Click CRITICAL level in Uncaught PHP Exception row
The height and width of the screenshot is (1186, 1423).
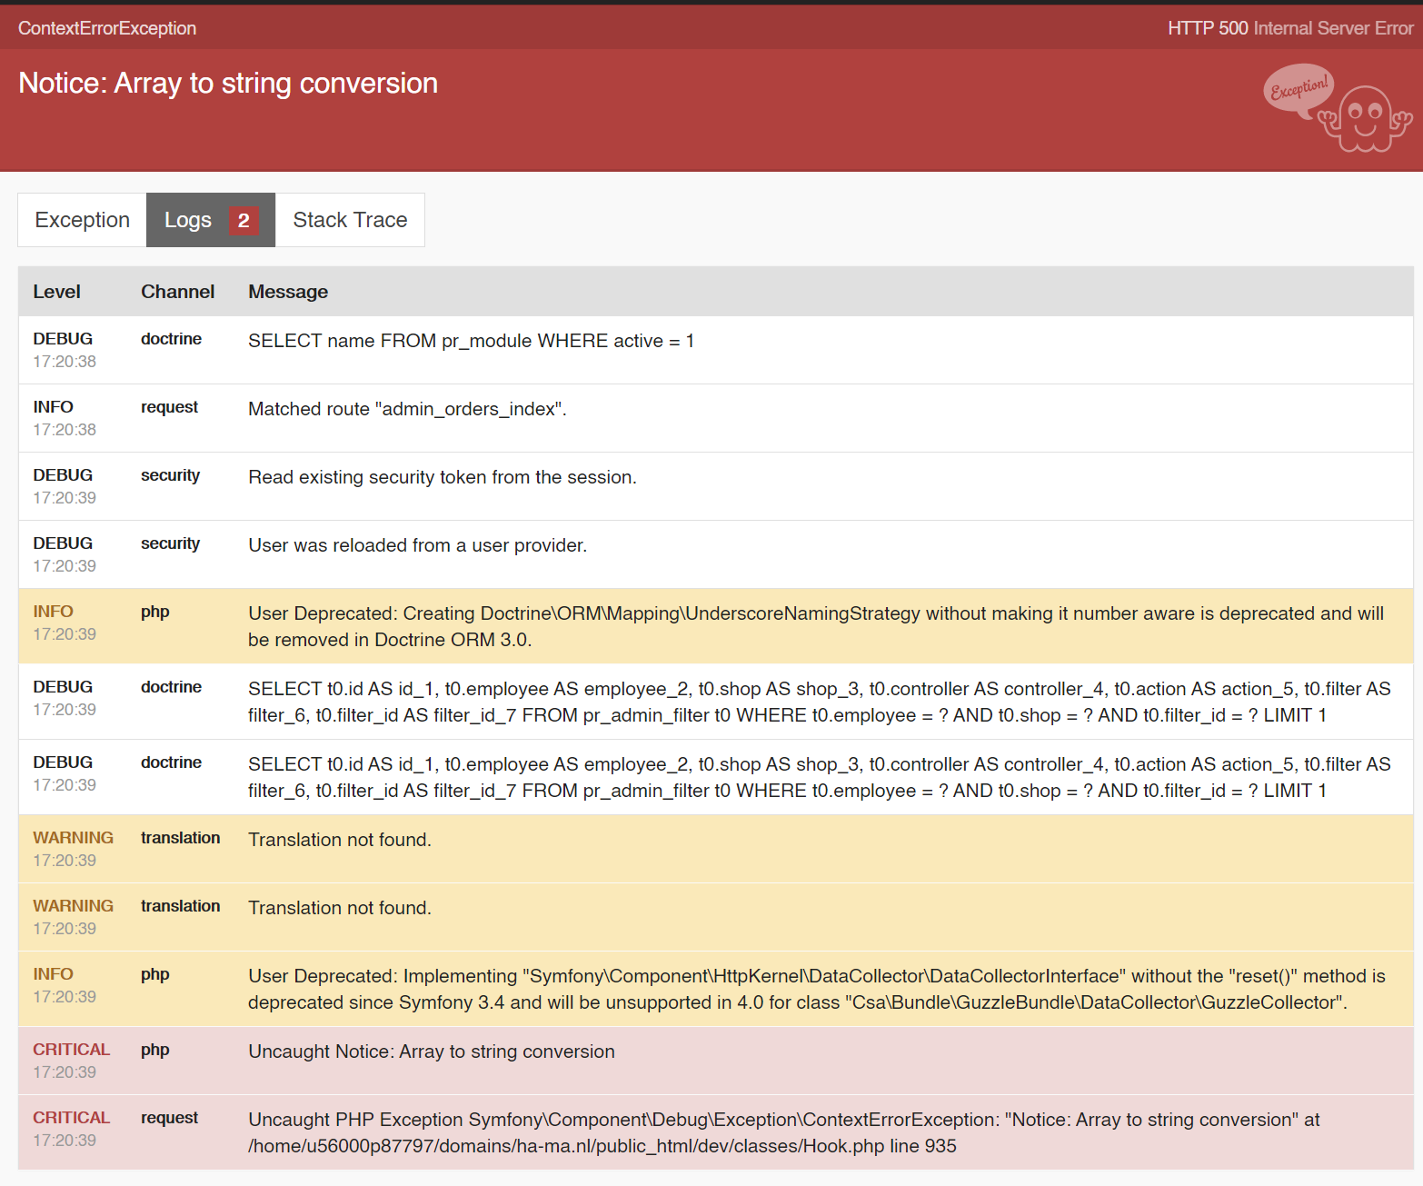(72, 1118)
